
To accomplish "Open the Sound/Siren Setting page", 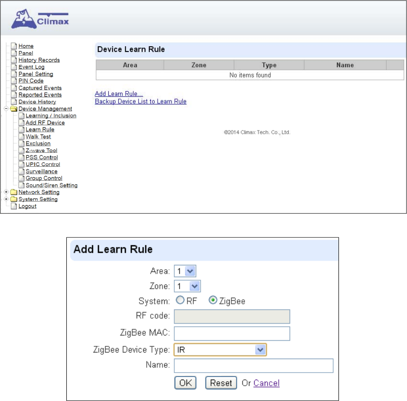I will [52, 185].
